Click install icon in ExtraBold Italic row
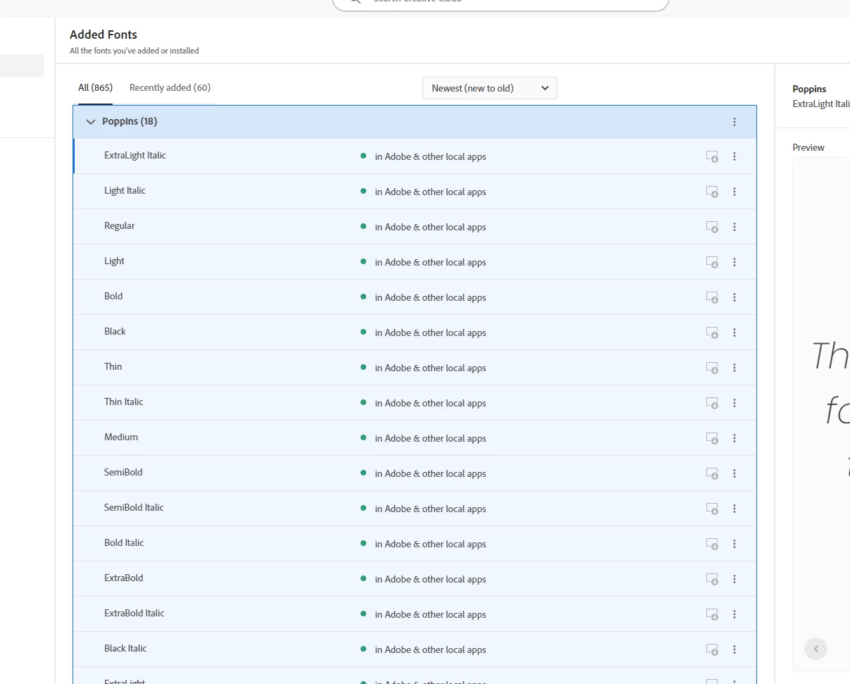This screenshot has height=684, width=850. pos(712,614)
